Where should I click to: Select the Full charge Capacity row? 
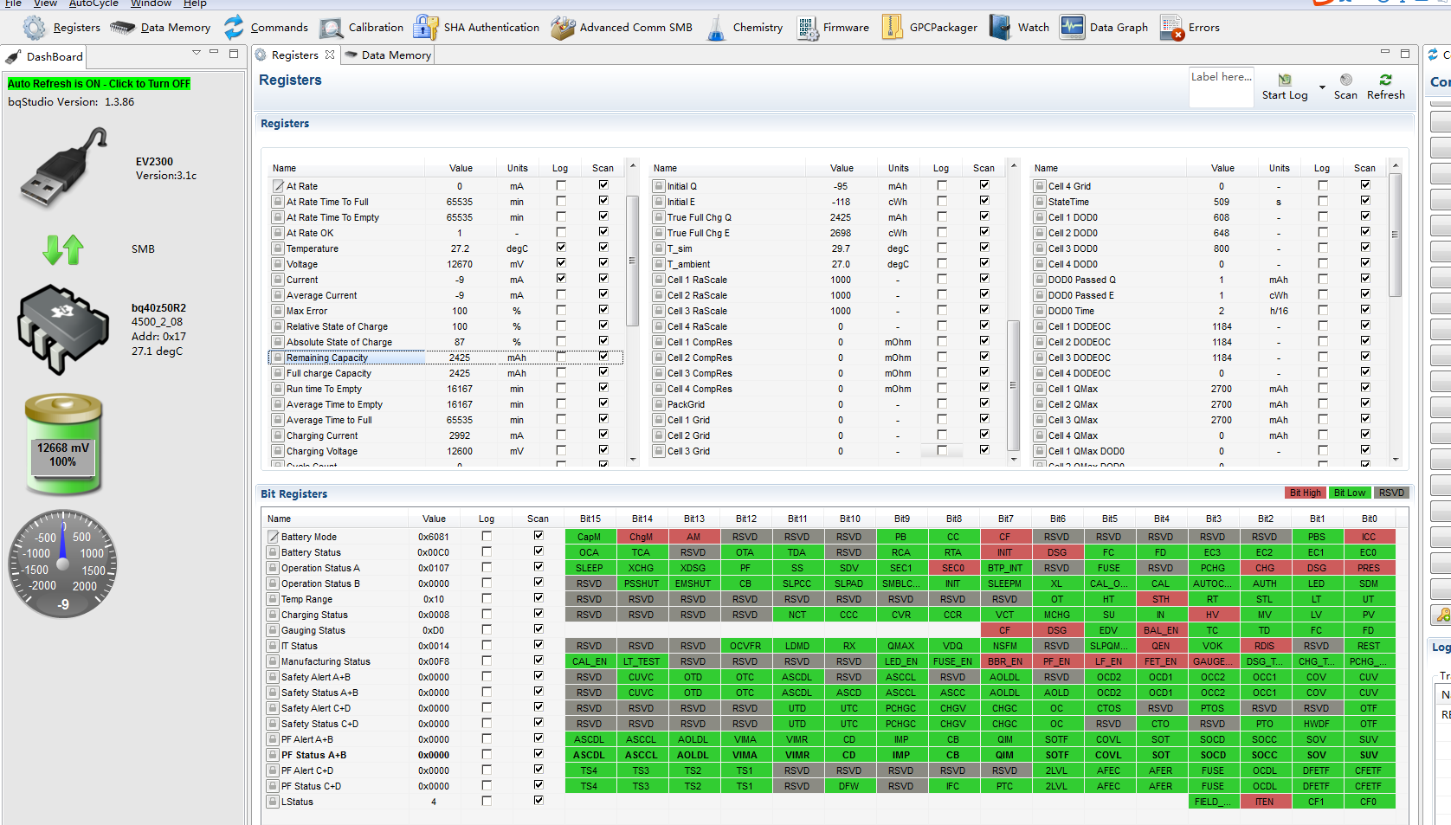click(x=446, y=373)
